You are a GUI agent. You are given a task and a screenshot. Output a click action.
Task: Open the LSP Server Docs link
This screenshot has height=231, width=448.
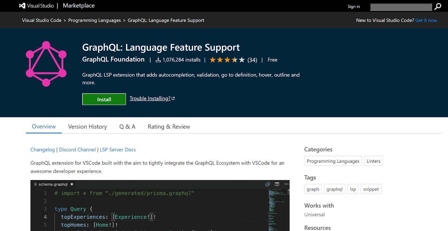[x=118, y=150]
